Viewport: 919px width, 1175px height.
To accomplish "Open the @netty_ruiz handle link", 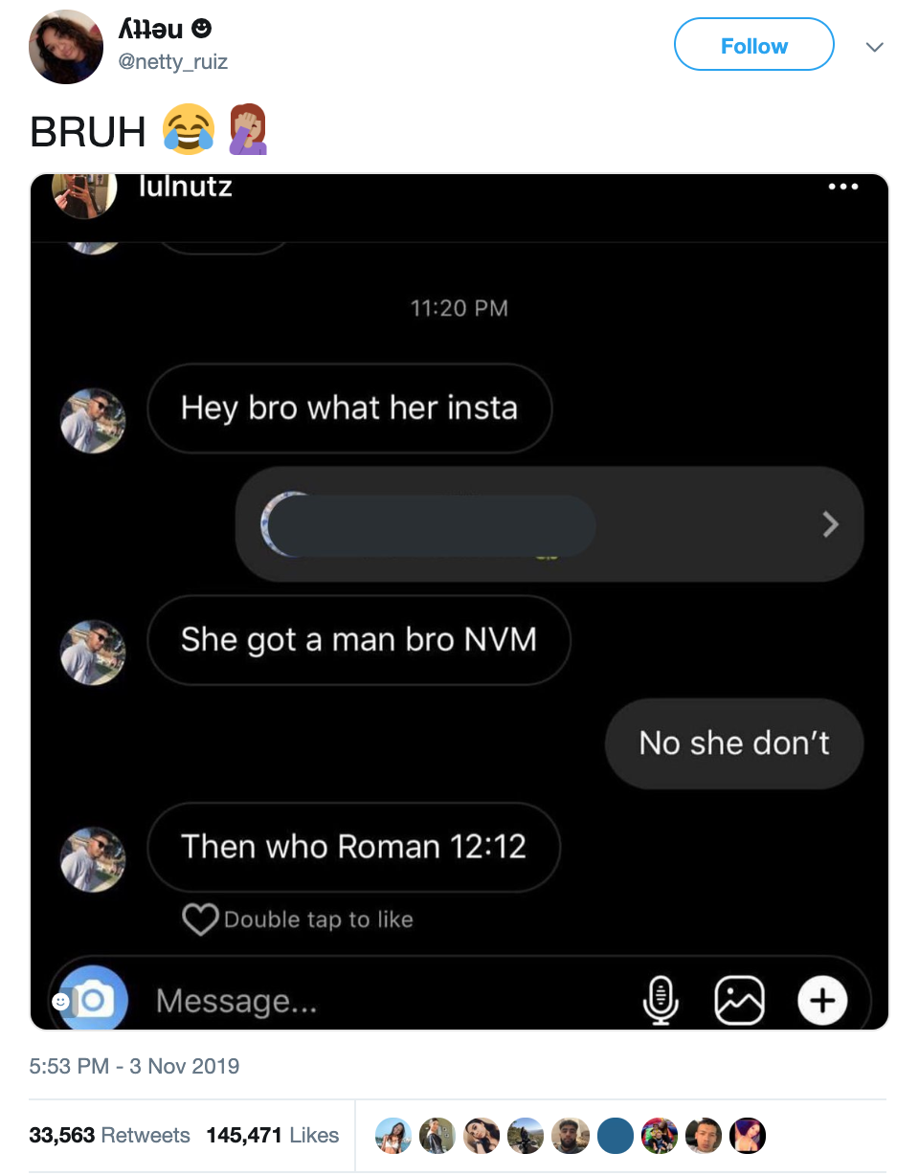I will pyautogui.click(x=173, y=63).
